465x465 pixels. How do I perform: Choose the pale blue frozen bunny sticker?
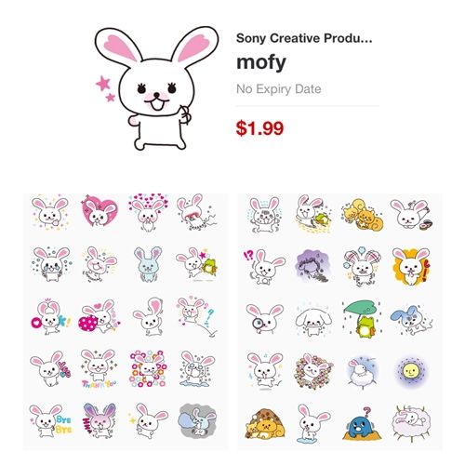coord(148,264)
